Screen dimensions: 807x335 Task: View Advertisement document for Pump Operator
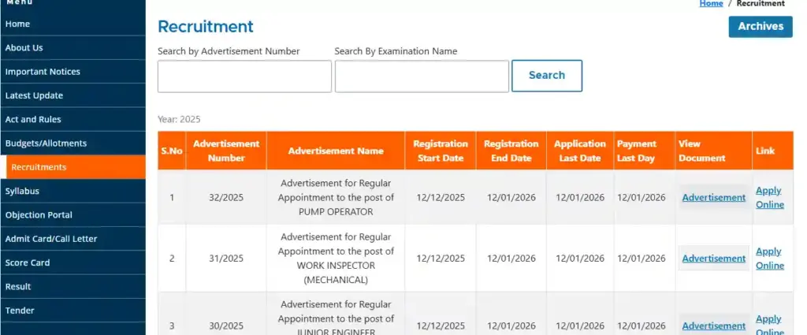pos(713,198)
